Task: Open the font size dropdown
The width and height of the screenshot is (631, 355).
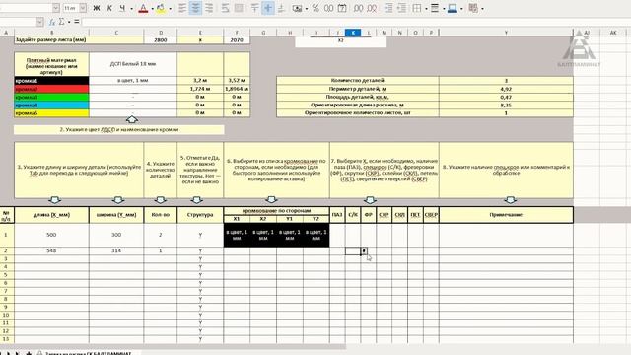Action: click(83, 8)
